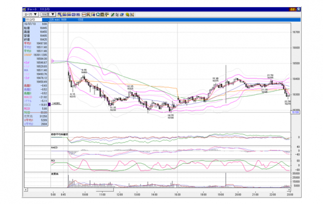Click the yellow-text button in title bar

[x=292, y=9]
